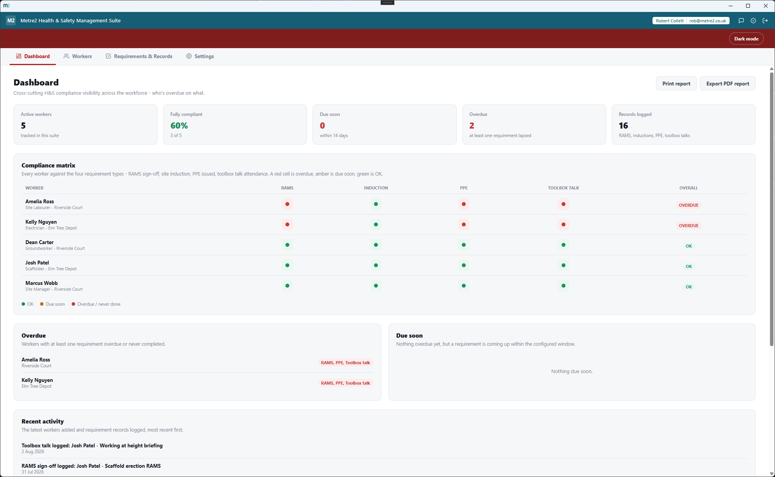Toggle Dark mode
The width and height of the screenshot is (775, 477).
(746, 38)
